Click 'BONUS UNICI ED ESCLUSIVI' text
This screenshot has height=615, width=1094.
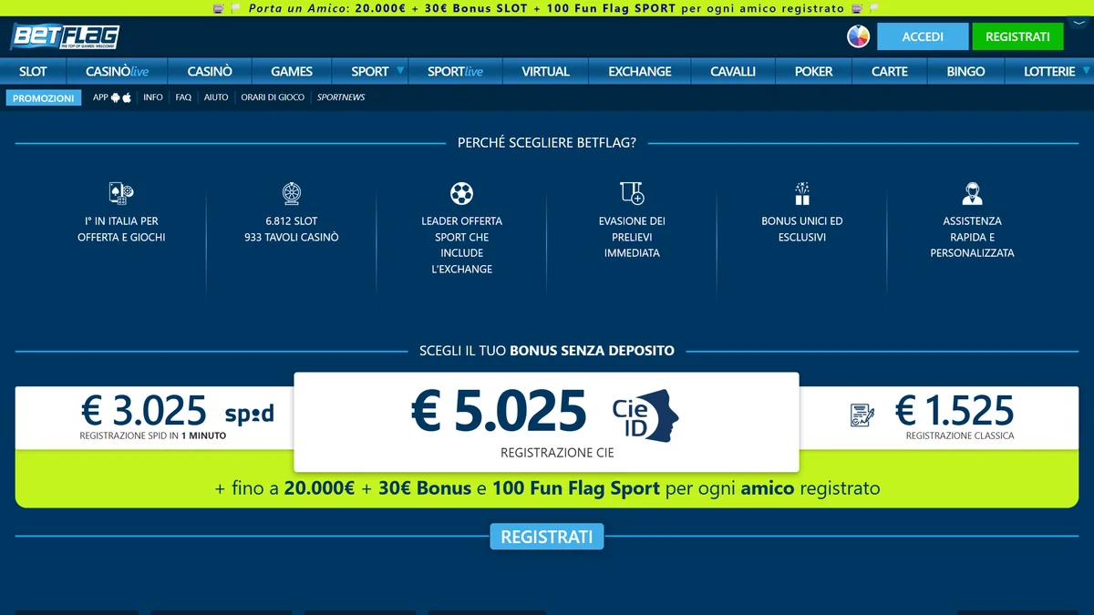click(802, 229)
